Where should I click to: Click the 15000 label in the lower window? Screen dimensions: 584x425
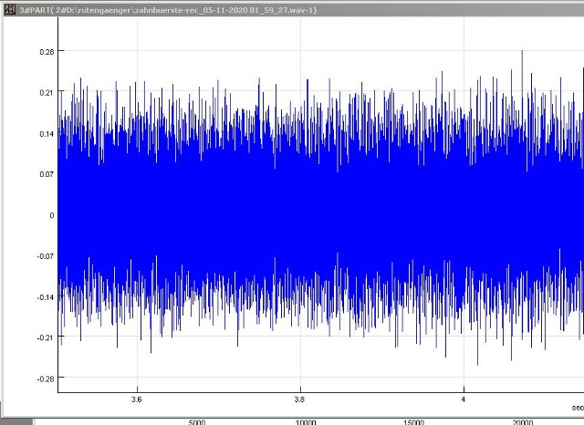(x=413, y=422)
